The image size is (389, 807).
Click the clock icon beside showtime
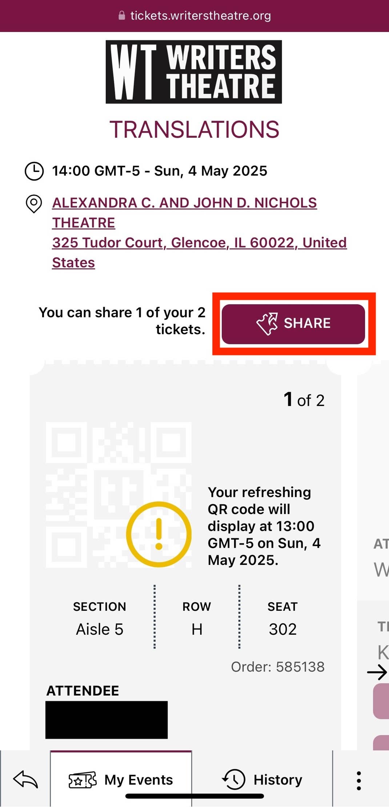34,171
